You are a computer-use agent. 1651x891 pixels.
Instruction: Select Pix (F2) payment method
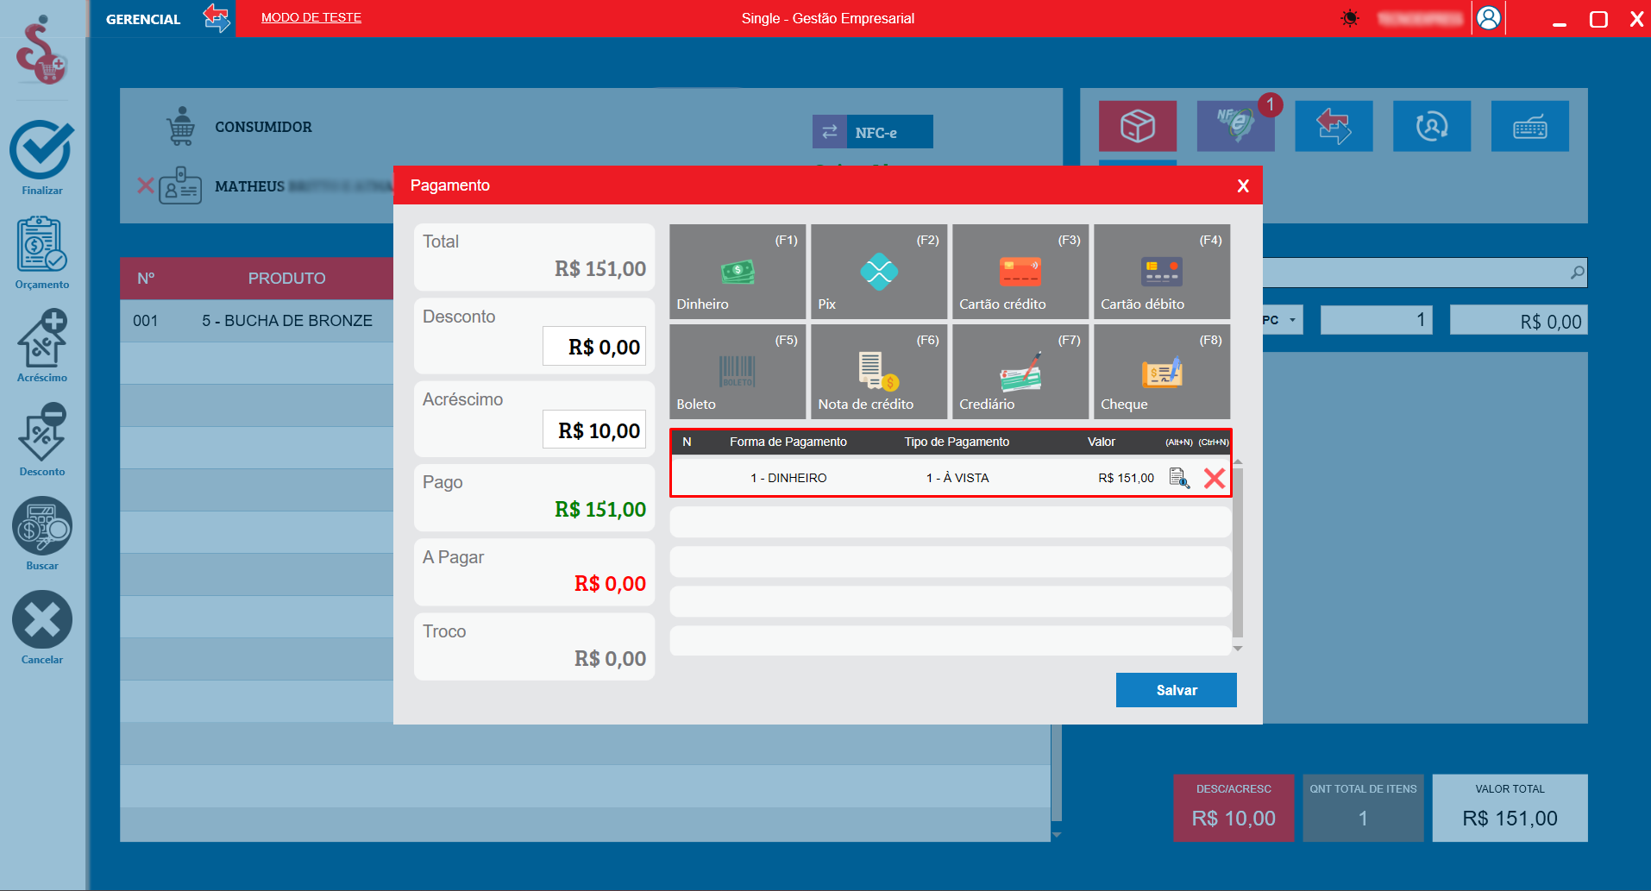[879, 272]
